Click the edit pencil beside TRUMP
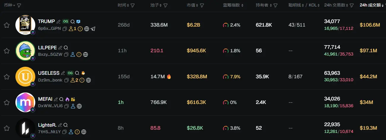 click(x=58, y=22)
